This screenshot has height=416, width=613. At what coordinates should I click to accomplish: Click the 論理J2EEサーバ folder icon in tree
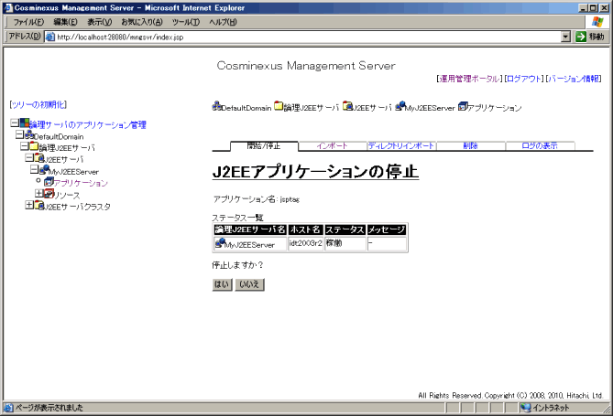point(35,146)
